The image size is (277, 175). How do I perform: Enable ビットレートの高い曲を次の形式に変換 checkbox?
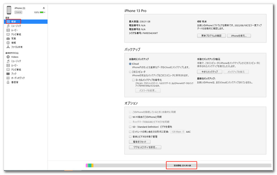coord(130,132)
